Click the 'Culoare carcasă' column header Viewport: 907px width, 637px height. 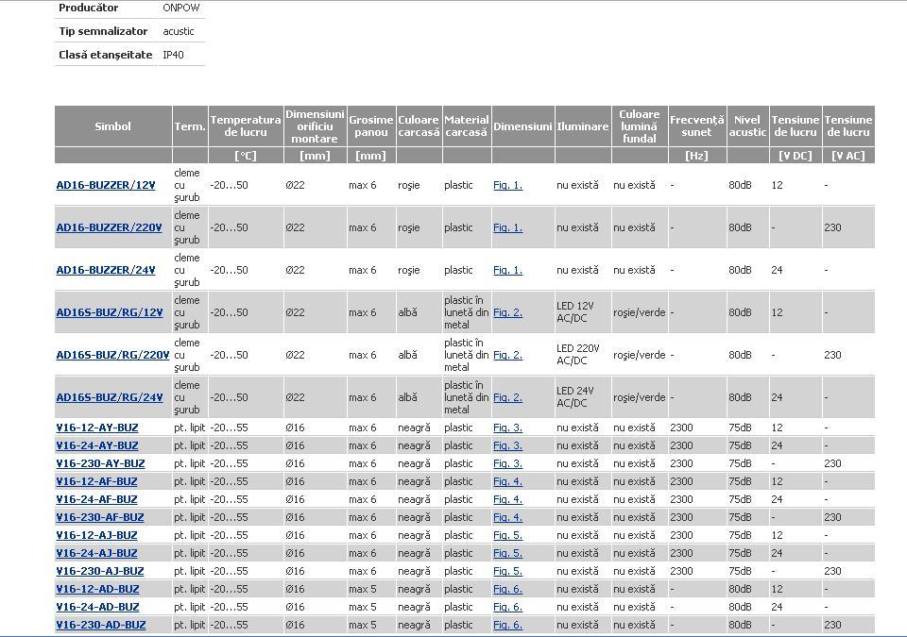419,126
